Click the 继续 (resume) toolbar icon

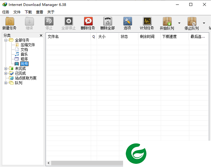29,21
